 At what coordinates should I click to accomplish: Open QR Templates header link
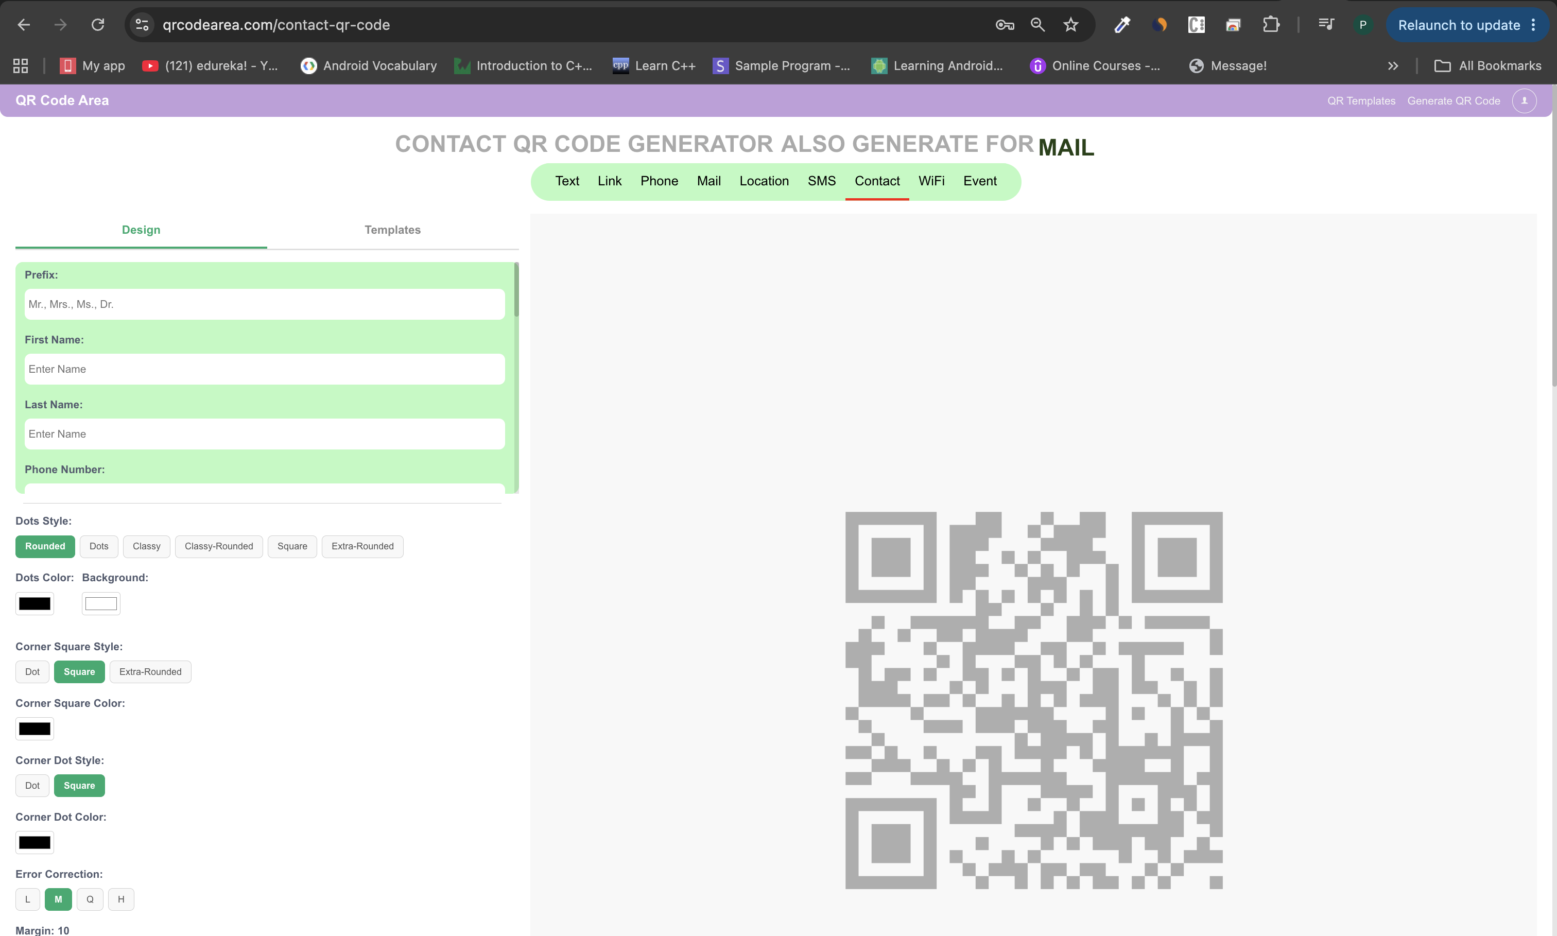[1361, 101]
